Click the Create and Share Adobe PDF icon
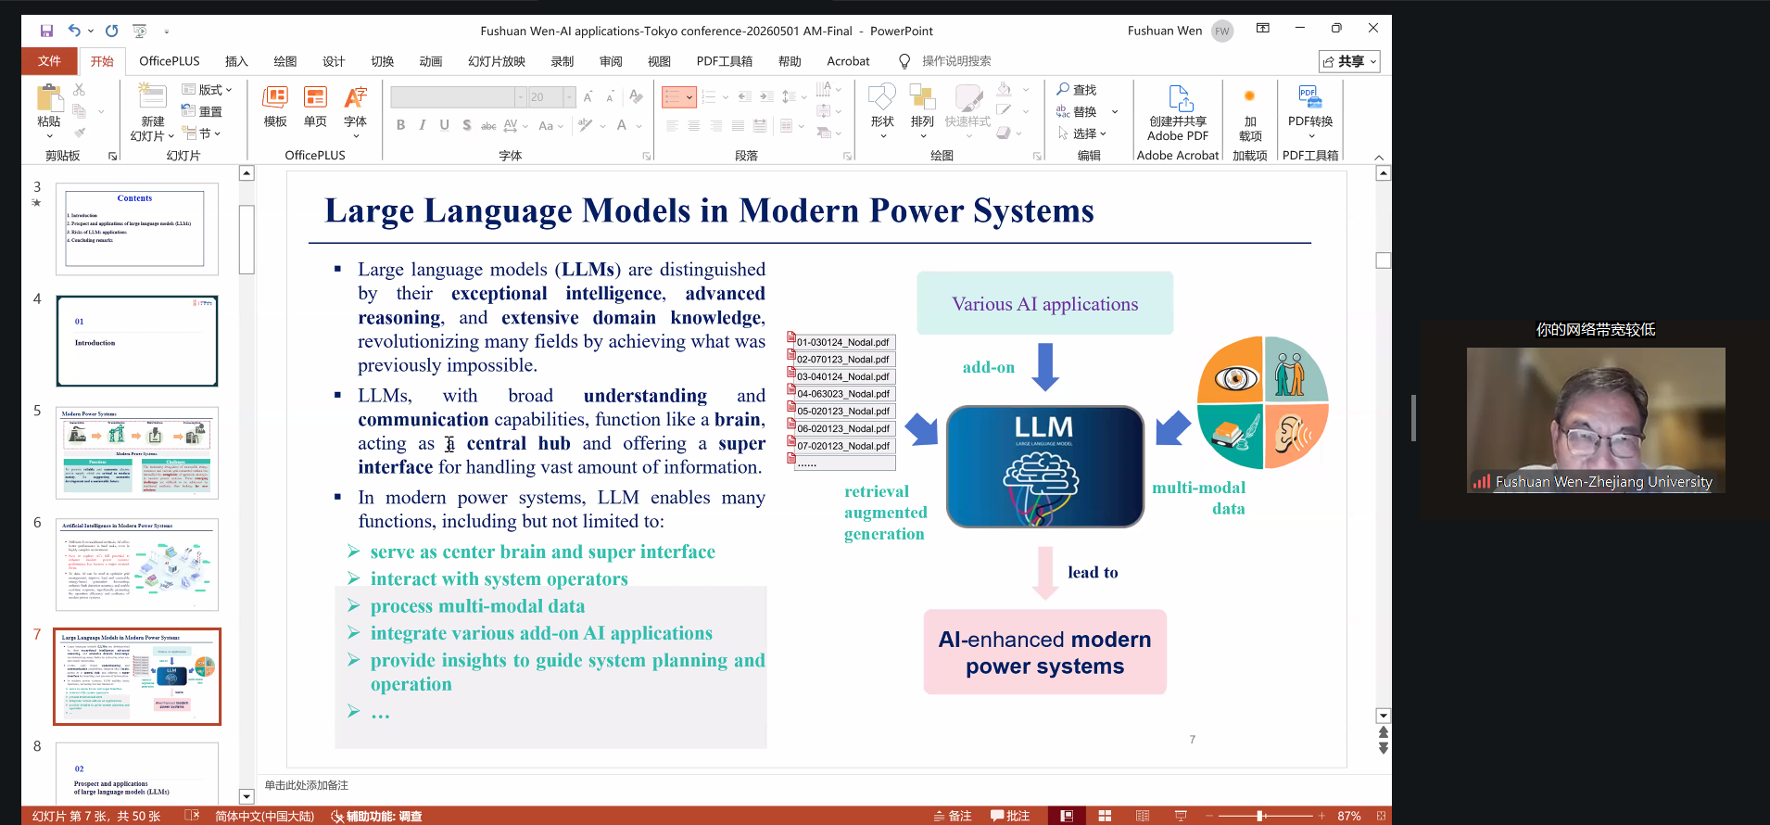Screen dimensions: 1770x825 [1179, 97]
